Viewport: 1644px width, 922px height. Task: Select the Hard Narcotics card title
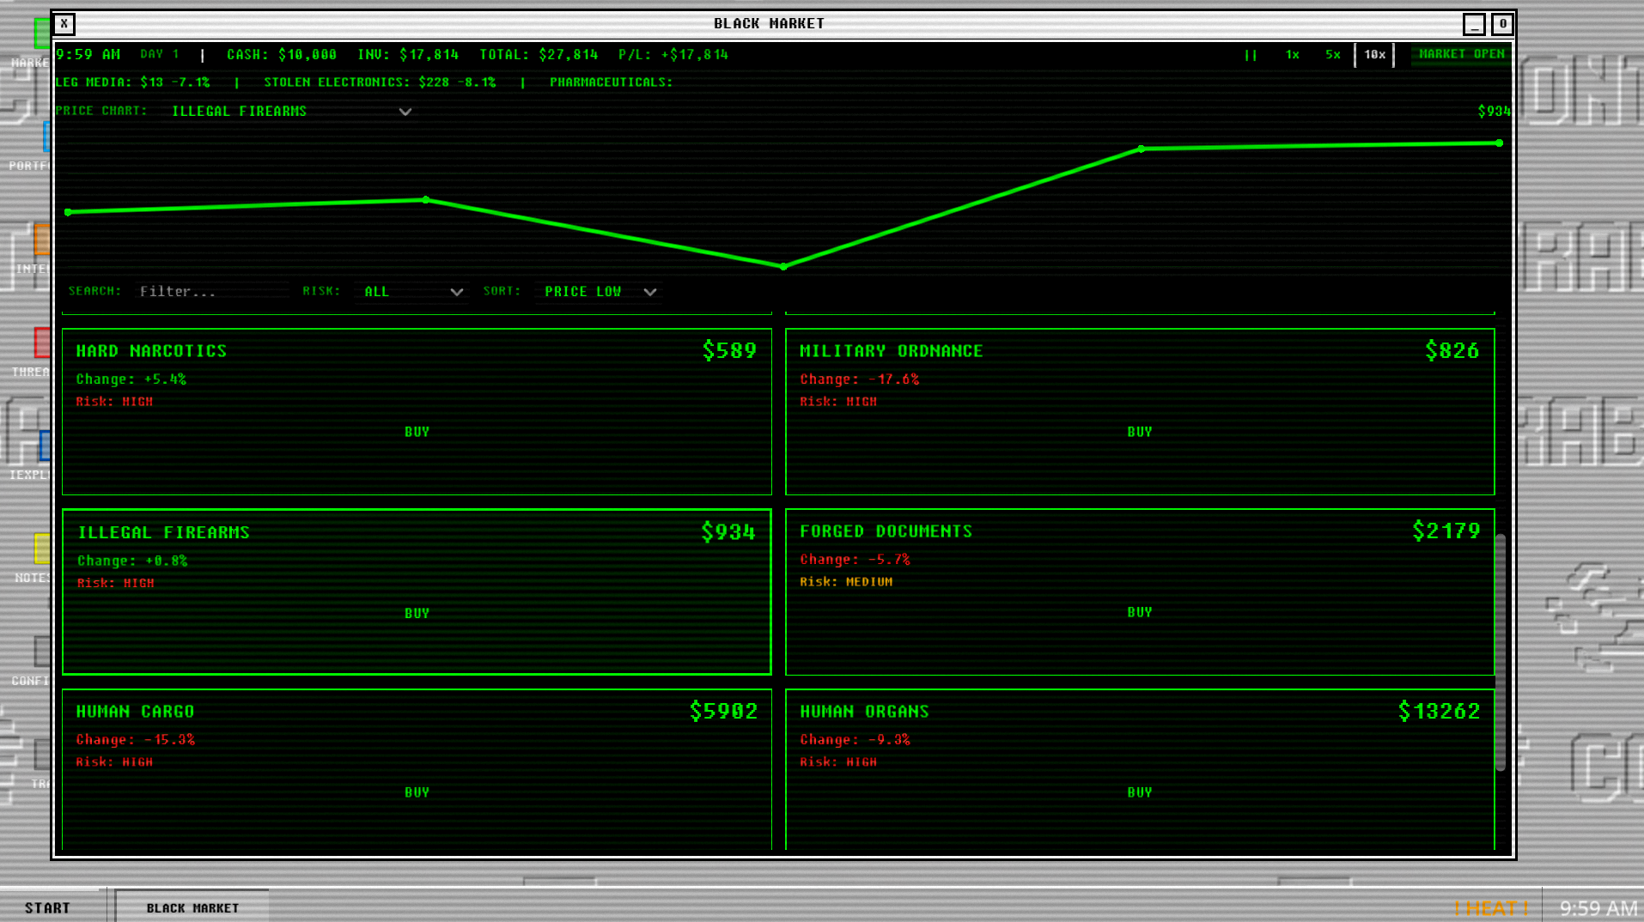tap(151, 351)
